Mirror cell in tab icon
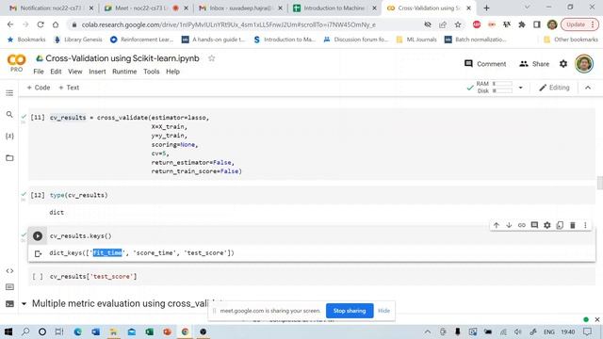This screenshot has height=339, width=603. [x=560, y=225]
